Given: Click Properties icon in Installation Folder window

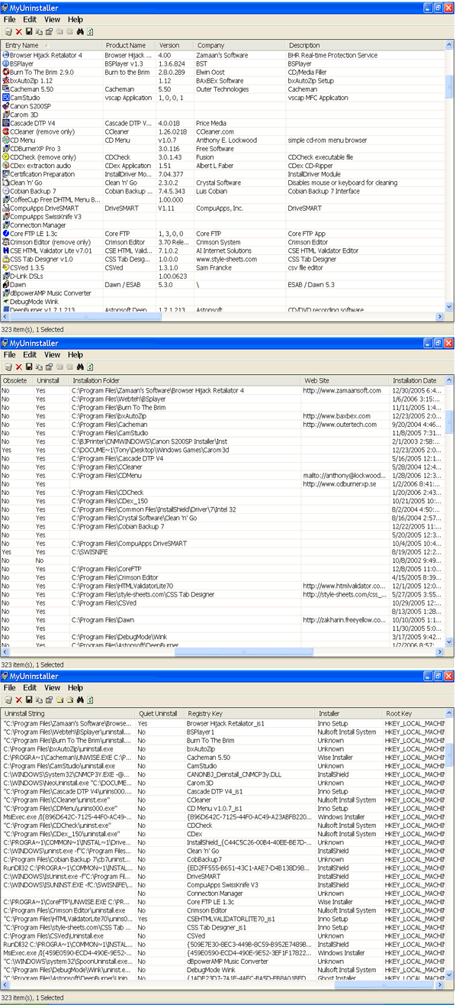Looking at the screenshot, I should pyautogui.click(x=49, y=367).
